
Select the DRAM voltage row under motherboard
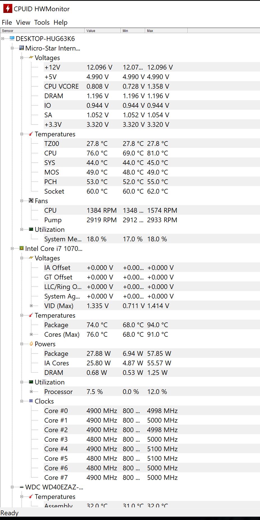152,96
